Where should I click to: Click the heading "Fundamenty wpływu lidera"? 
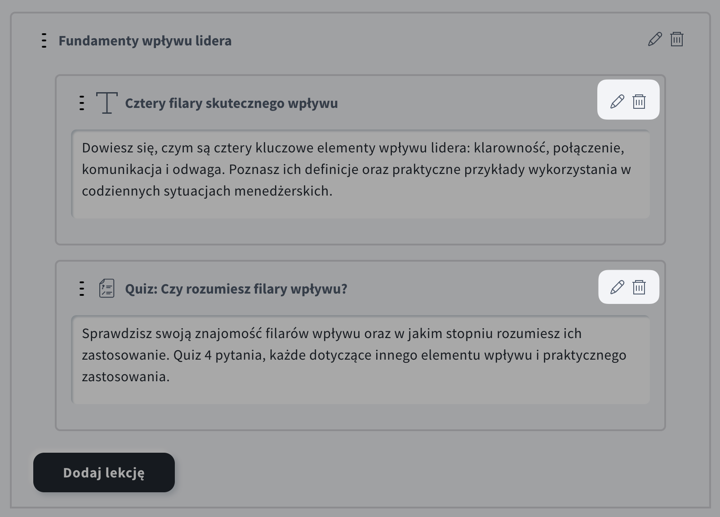point(146,40)
